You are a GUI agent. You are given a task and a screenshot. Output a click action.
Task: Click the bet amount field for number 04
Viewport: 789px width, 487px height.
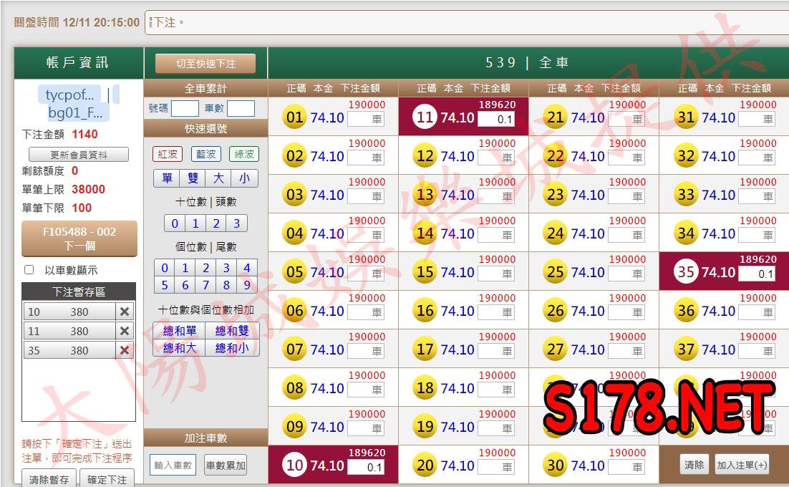pos(366,235)
